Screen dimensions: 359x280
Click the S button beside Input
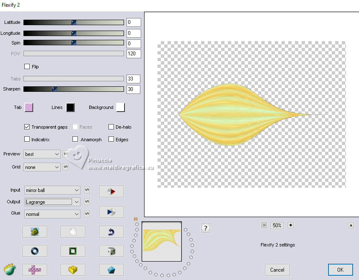tap(87, 190)
